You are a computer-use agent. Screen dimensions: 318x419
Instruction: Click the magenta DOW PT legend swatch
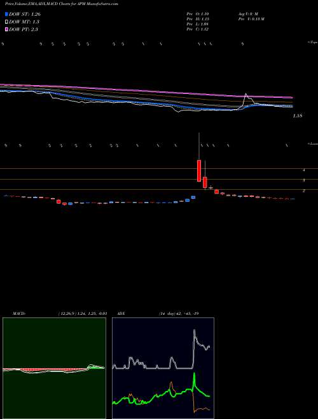point(7,29)
